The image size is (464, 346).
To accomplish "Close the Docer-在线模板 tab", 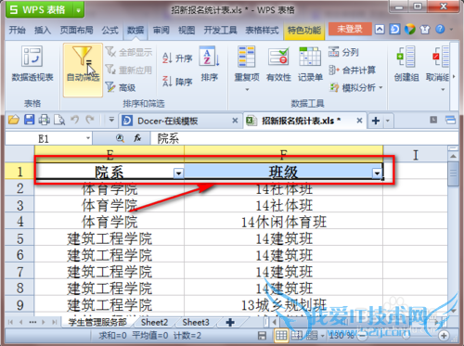I will 235,121.
